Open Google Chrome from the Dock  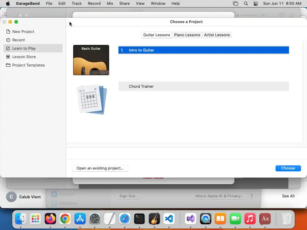click(65, 219)
